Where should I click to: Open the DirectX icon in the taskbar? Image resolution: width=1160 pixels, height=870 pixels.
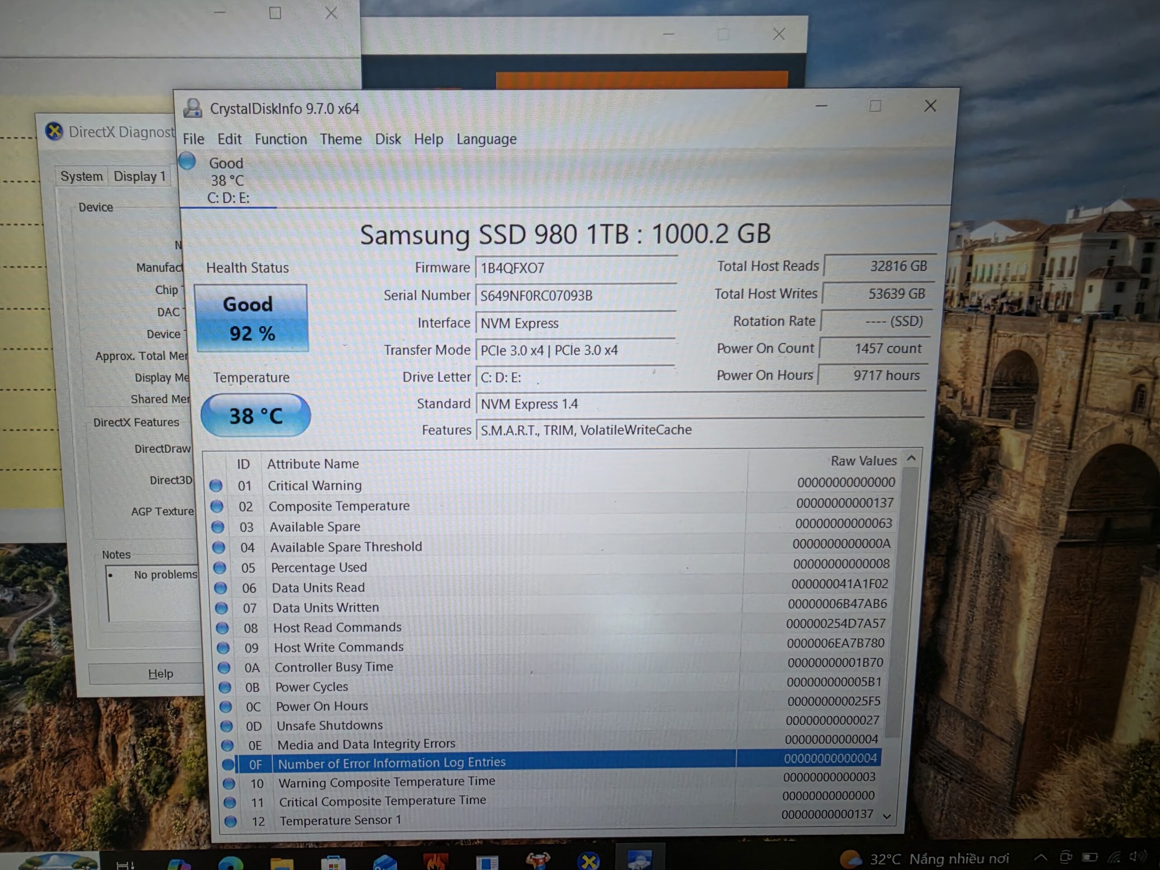588,860
